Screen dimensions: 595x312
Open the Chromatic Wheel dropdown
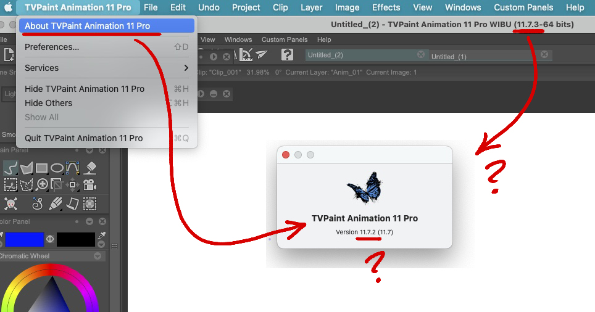coord(98,257)
